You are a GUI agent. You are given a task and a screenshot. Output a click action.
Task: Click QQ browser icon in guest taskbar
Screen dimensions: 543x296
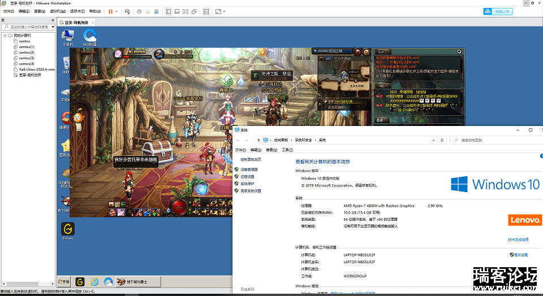coord(109,282)
